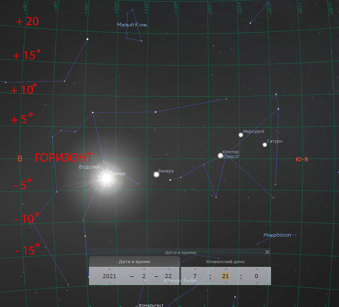This screenshot has height=307, width=339.
Task: Click the Фомальгаут star label
Action: [x=151, y=305]
